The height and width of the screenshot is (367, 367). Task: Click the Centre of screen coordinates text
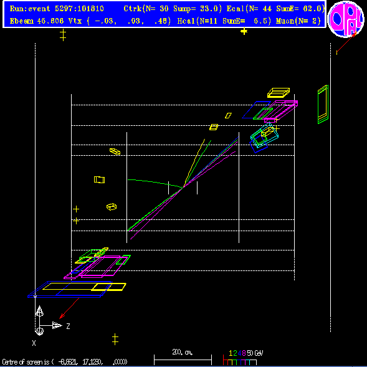tap(65, 362)
